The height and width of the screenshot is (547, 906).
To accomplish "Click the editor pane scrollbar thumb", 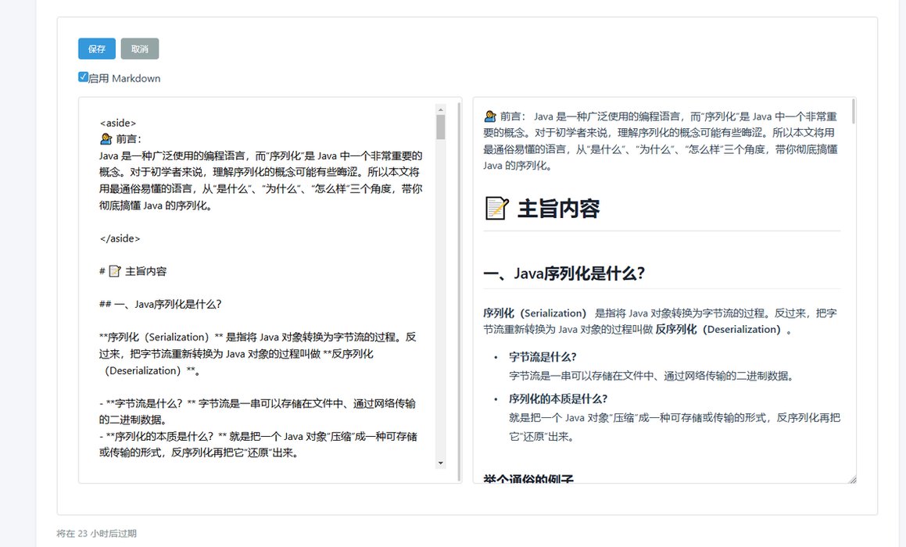I will coord(440,127).
